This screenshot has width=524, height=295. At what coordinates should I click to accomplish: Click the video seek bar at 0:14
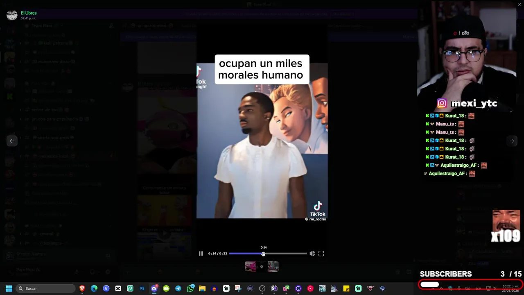(x=263, y=254)
